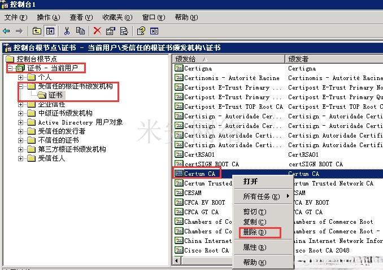This screenshot has width=383, height=270.
Task: Click issuer cell Cisco Root CA 2048
Action: click(321, 250)
